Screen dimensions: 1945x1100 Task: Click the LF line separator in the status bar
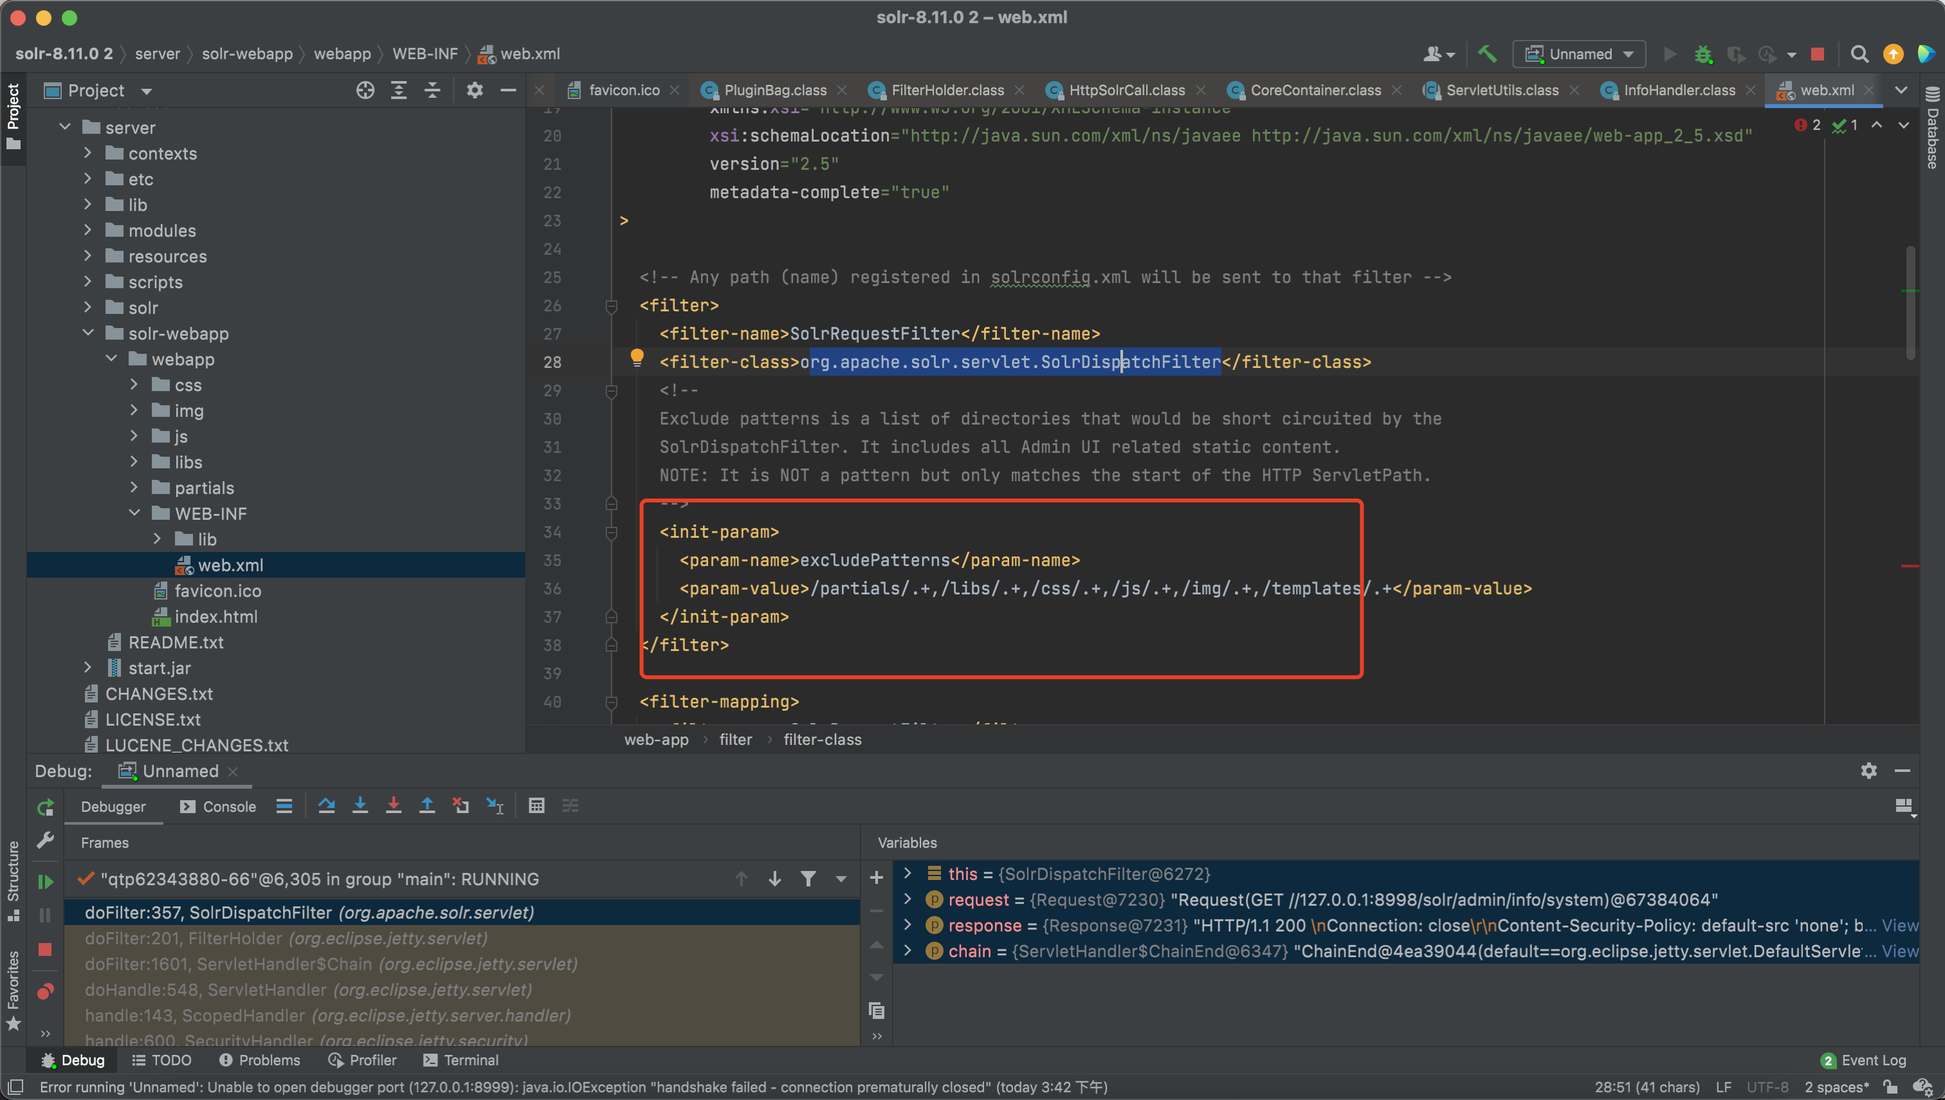pos(1723,1087)
